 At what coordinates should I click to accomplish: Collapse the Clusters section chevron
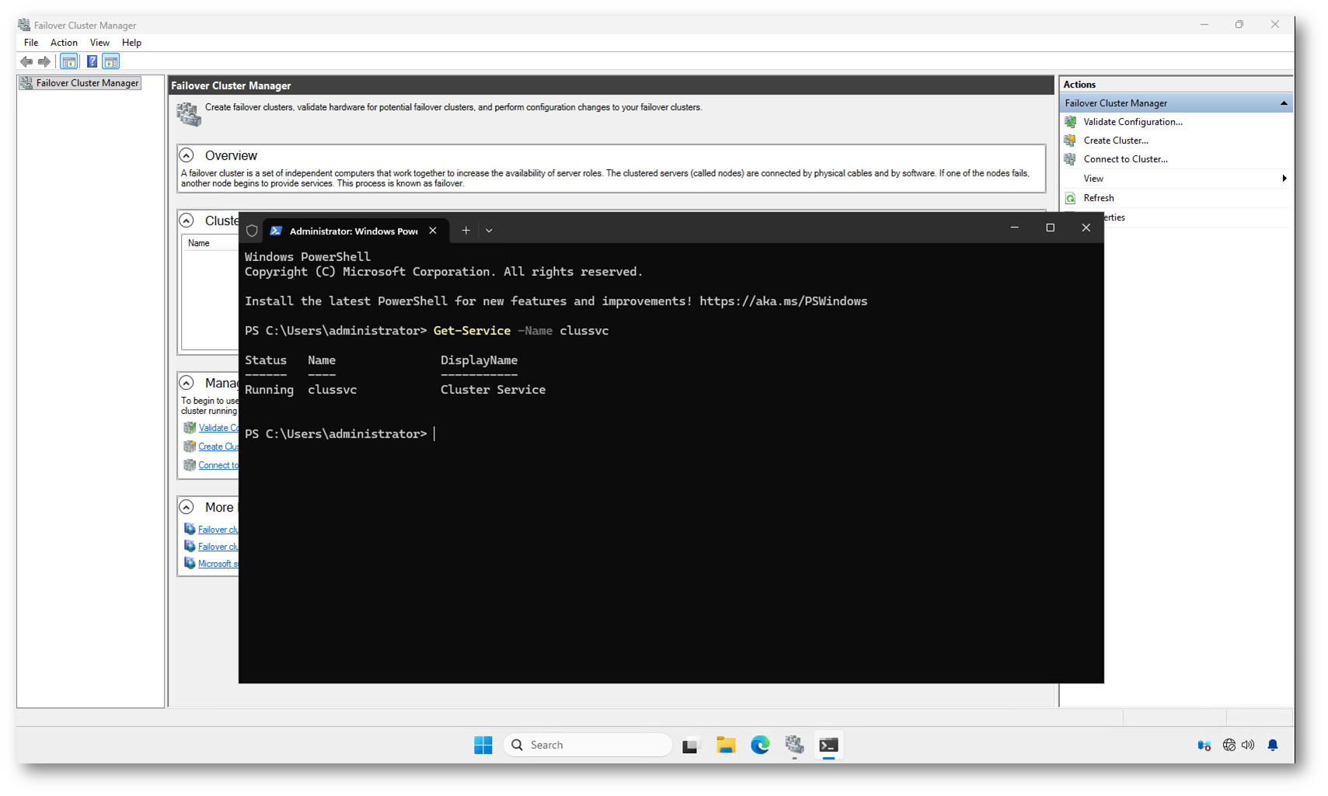tap(186, 221)
